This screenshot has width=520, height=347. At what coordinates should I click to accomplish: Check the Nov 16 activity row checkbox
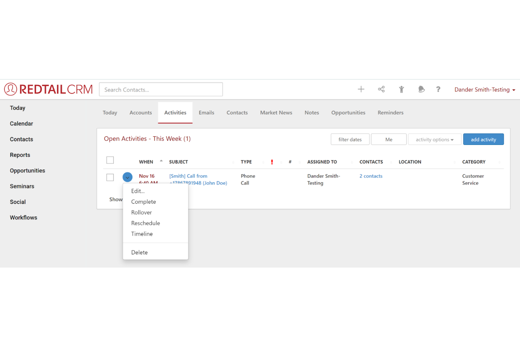pyautogui.click(x=110, y=177)
